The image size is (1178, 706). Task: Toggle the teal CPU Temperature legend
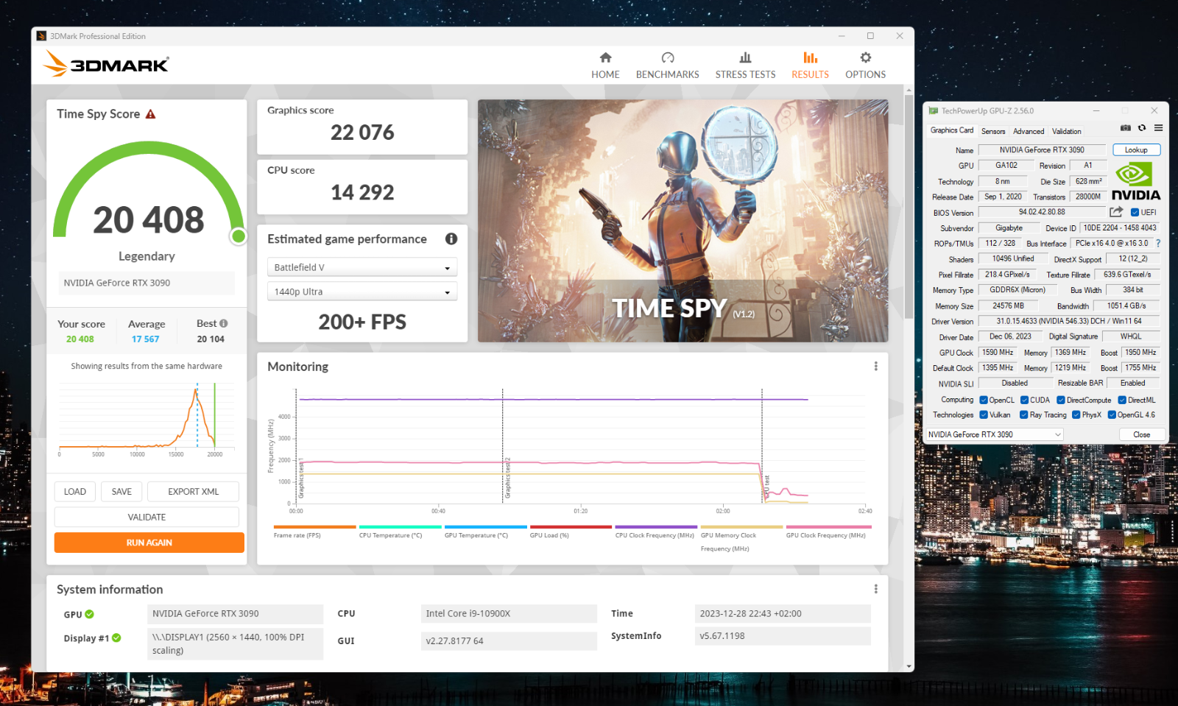(400, 532)
